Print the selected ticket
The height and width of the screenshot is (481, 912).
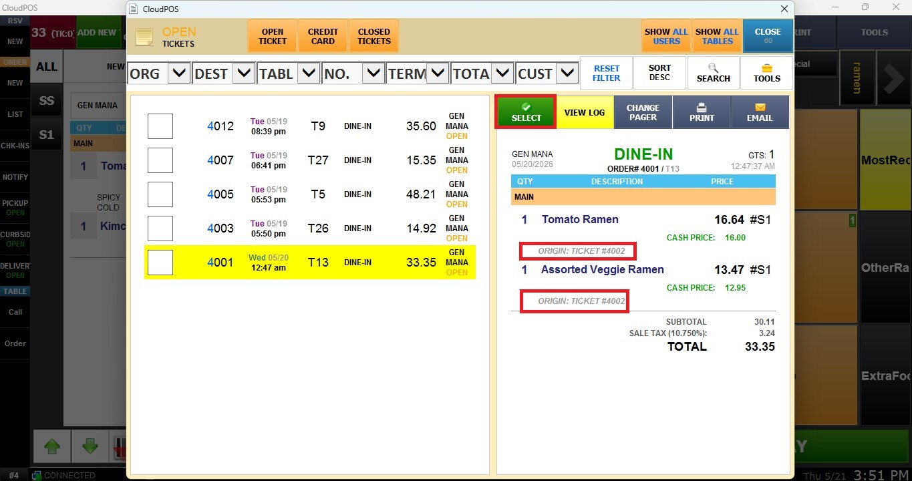click(702, 112)
